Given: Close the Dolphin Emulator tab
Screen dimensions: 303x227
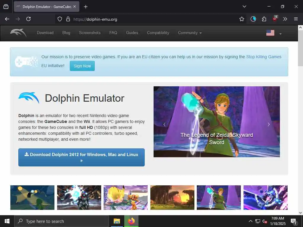Looking at the screenshot, I should [x=75, y=7].
